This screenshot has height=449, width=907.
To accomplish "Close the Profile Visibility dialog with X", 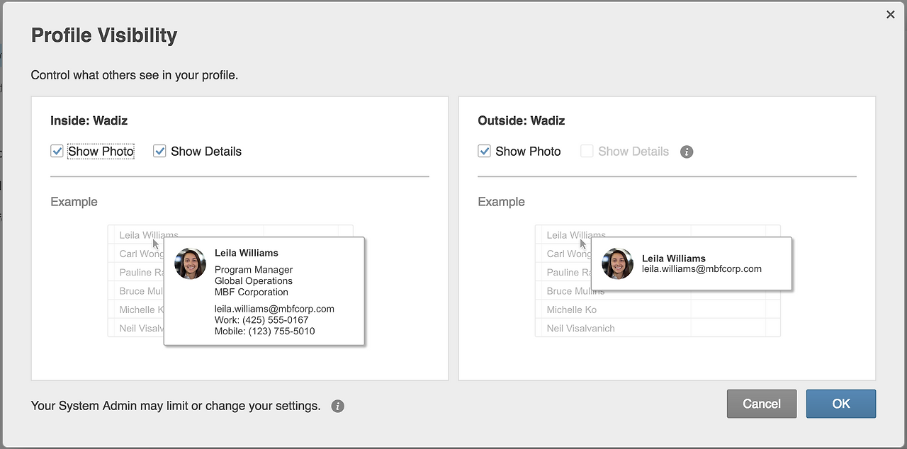I will [891, 14].
